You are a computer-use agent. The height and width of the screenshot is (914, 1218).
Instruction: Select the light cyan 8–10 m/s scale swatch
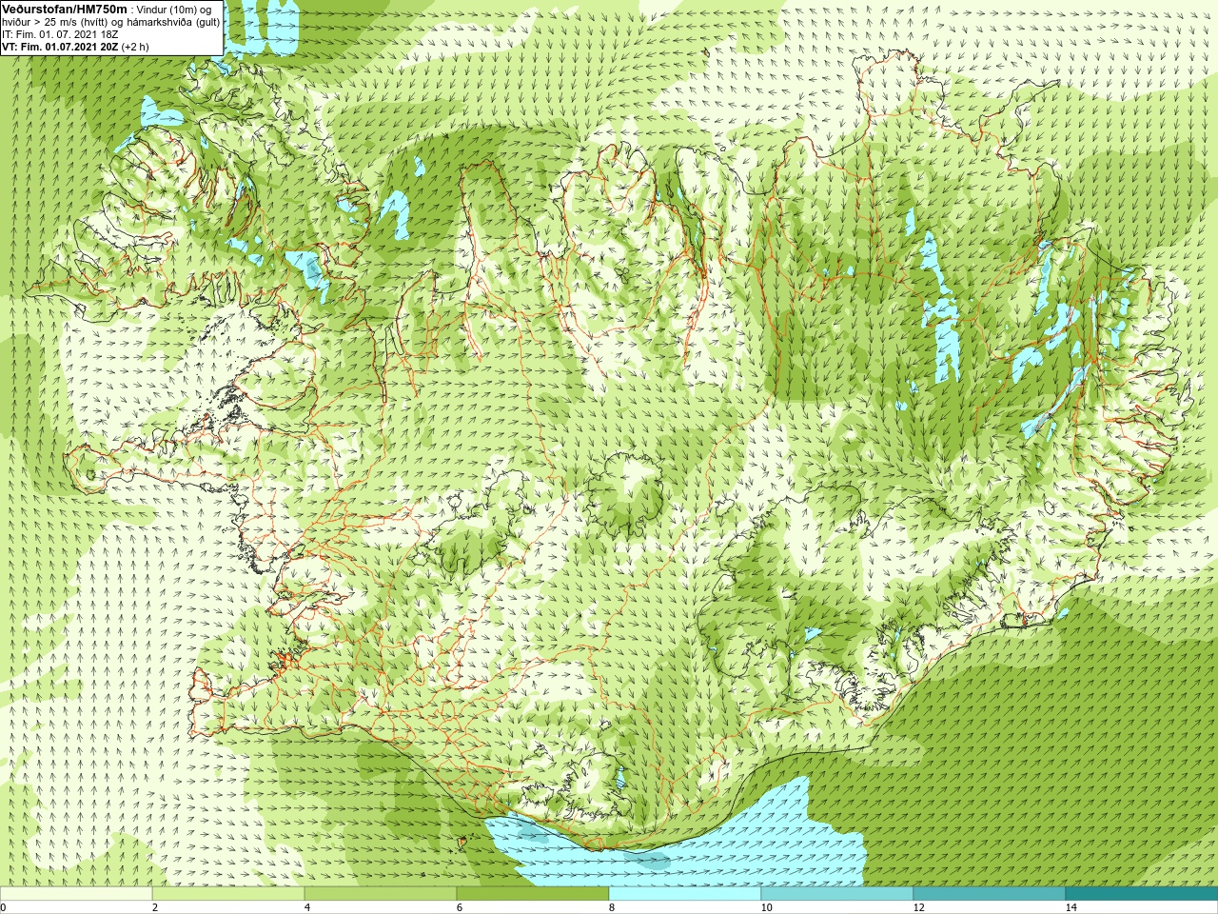tap(685, 894)
